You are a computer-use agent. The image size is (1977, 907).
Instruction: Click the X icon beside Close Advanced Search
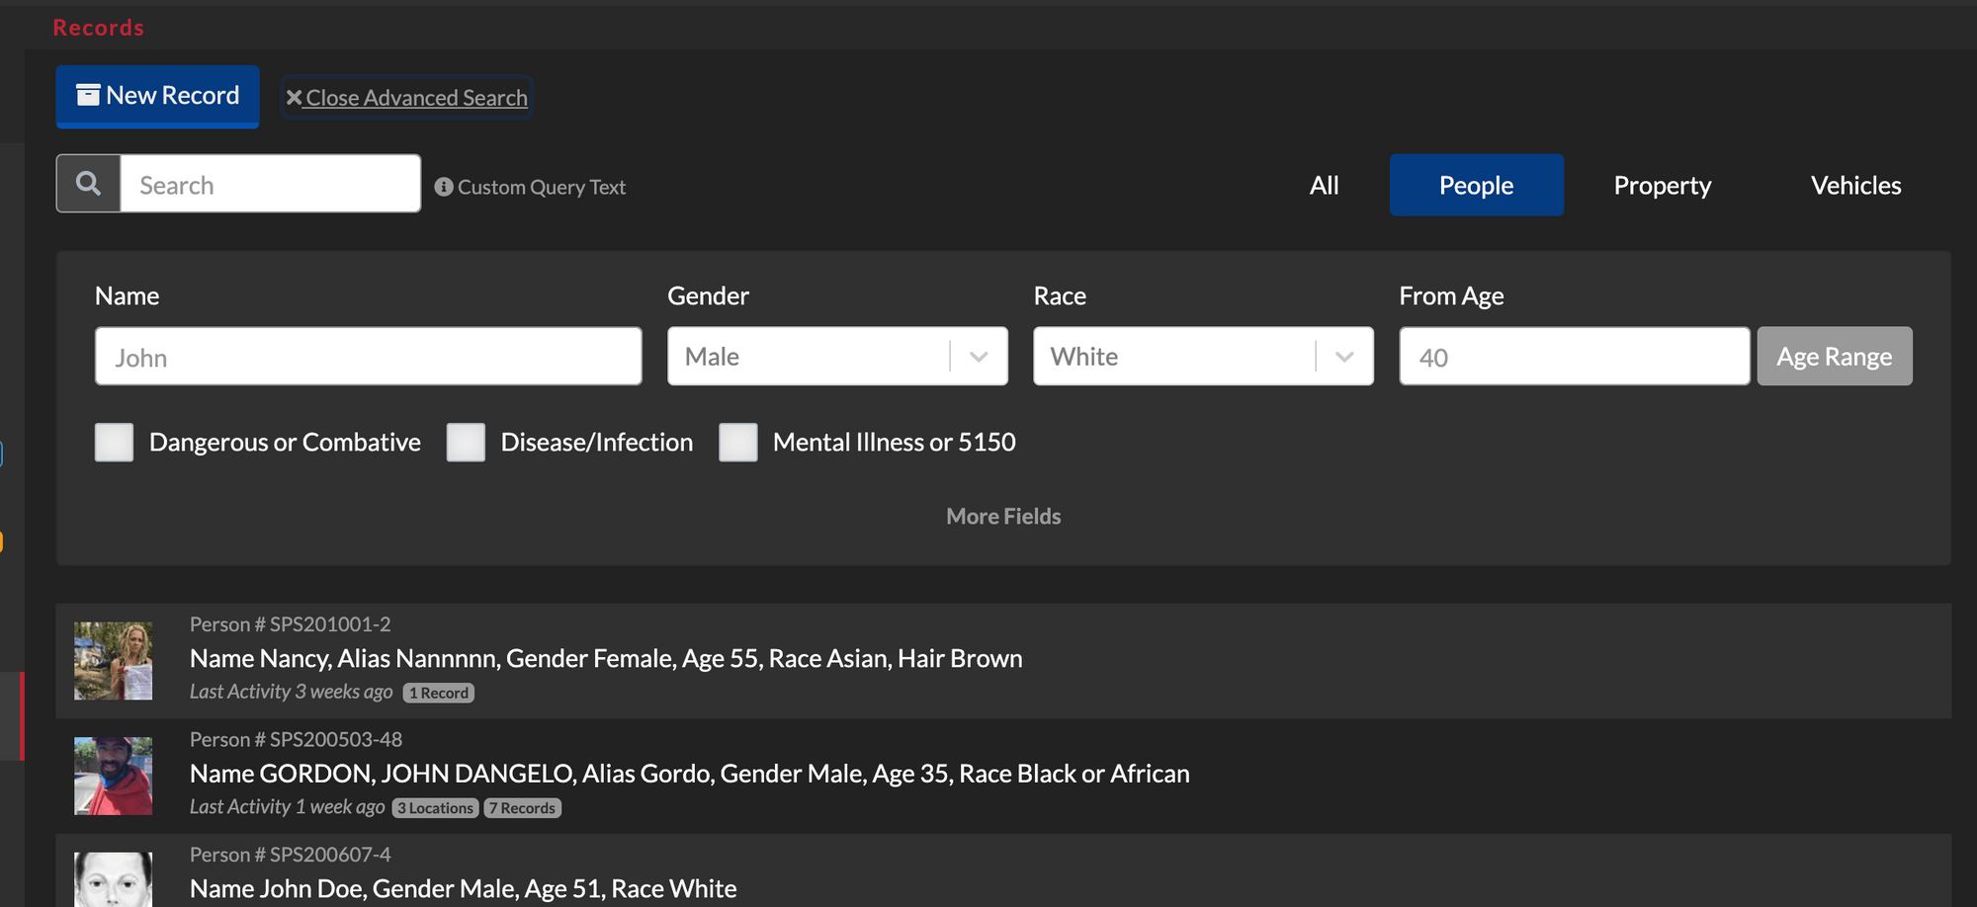pyautogui.click(x=294, y=98)
